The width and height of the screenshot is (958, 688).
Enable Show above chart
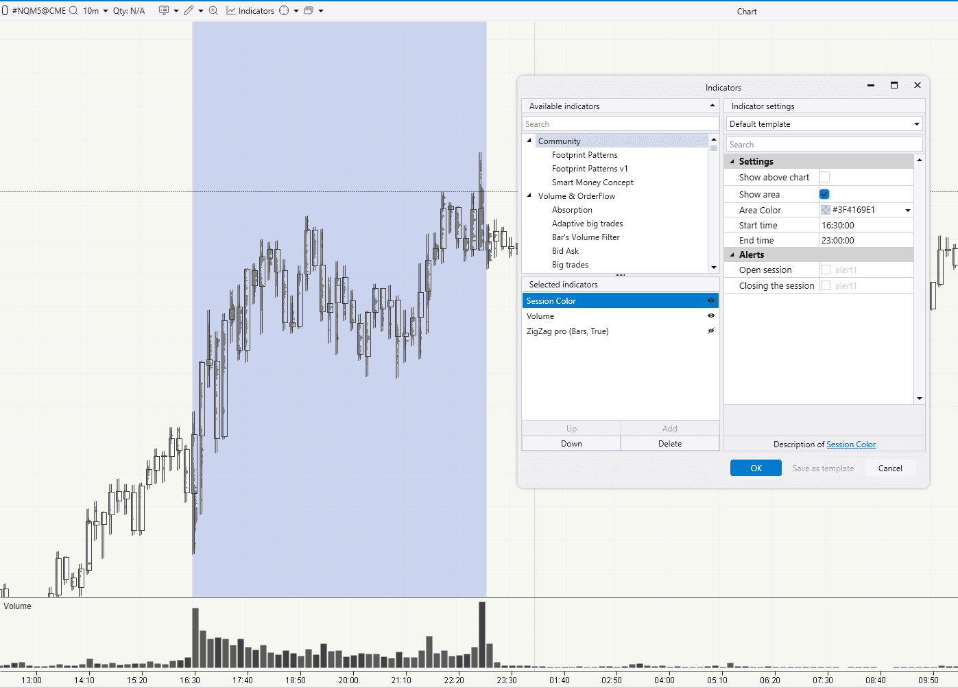(x=824, y=176)
